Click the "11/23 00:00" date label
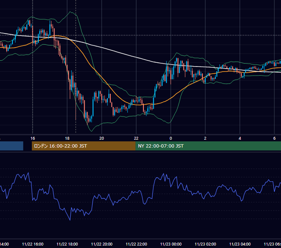The height and width of the screenshot is (248, 281). [171, 244]
